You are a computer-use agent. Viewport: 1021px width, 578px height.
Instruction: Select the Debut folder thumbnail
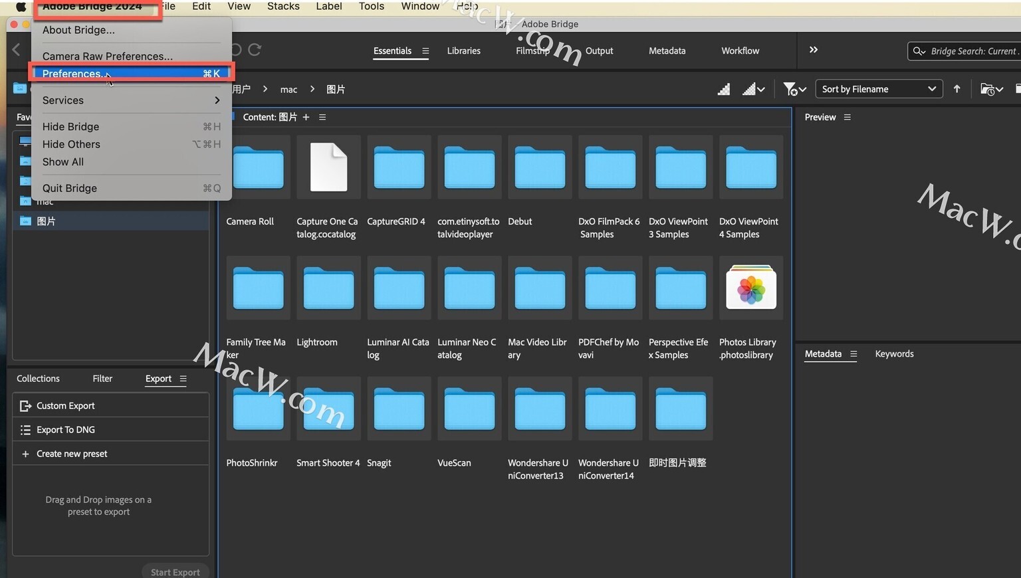(540, 167)
